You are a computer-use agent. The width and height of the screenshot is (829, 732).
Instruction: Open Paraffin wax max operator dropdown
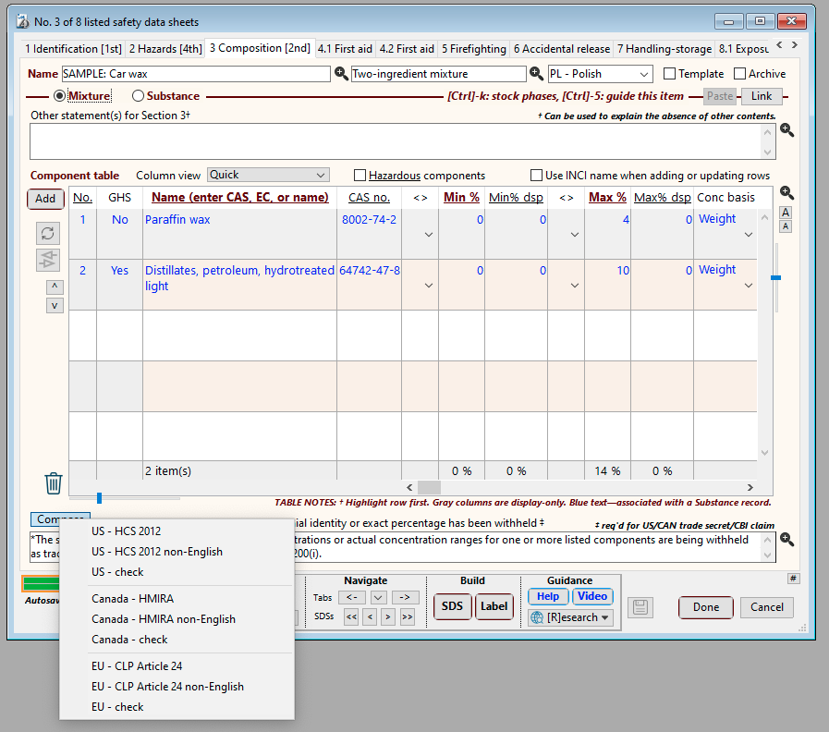click(575, 235)
